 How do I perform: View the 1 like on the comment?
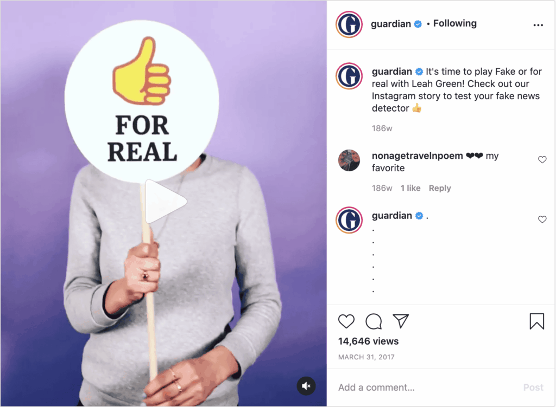coord(410,188)
